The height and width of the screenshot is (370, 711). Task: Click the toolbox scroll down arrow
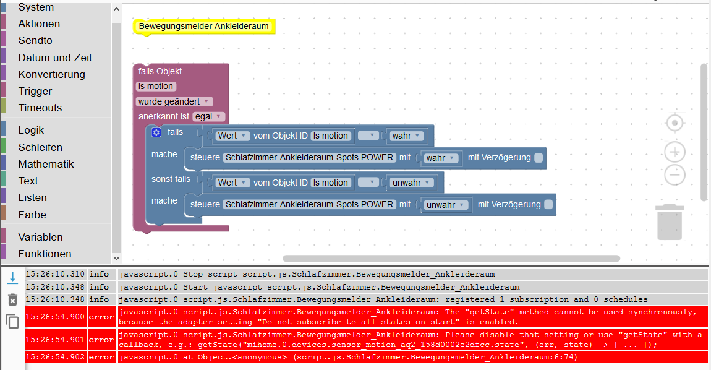point(116,258)
